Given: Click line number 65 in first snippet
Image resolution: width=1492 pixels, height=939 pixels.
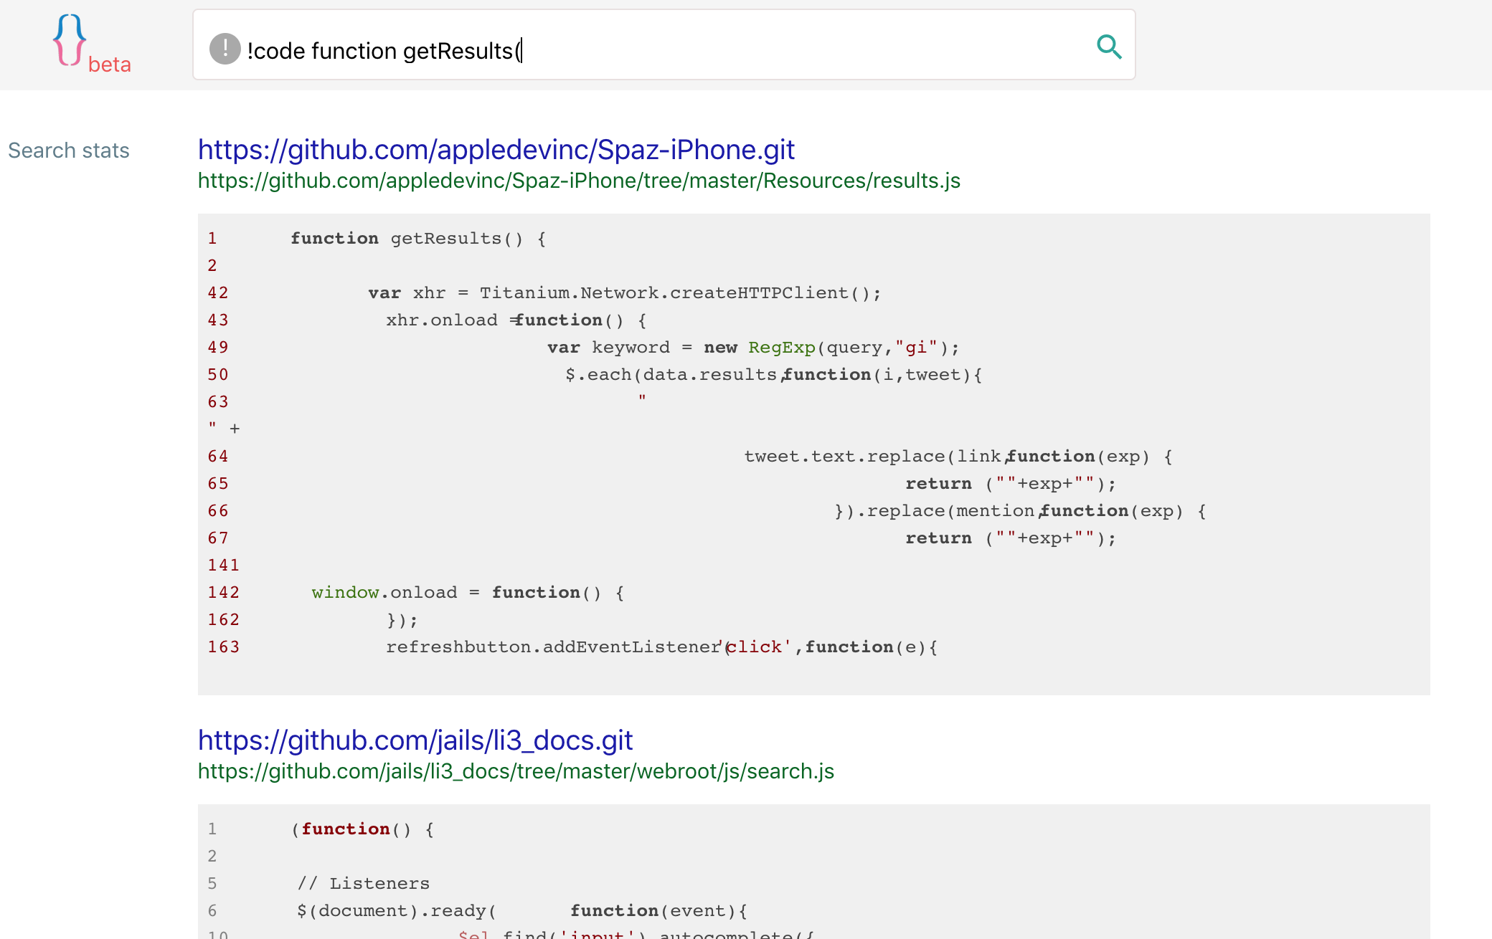Looking at the screenshot, I should 218,484.
